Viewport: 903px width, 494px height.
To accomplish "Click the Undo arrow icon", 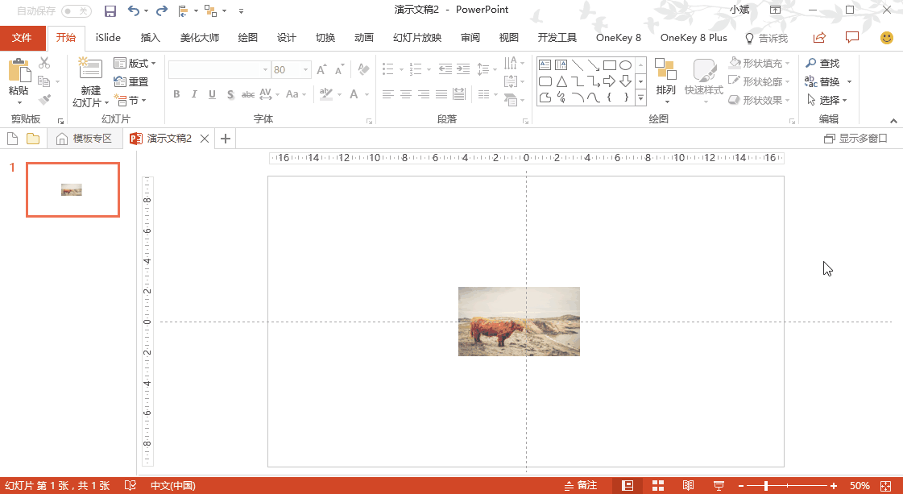I will (135, 10).
